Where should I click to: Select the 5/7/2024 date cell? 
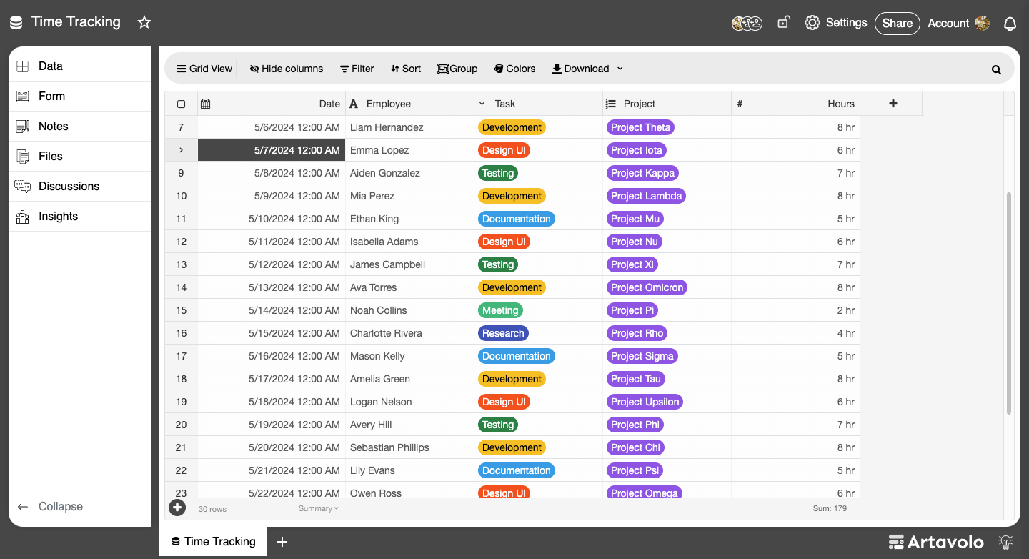tap(272, 150)
